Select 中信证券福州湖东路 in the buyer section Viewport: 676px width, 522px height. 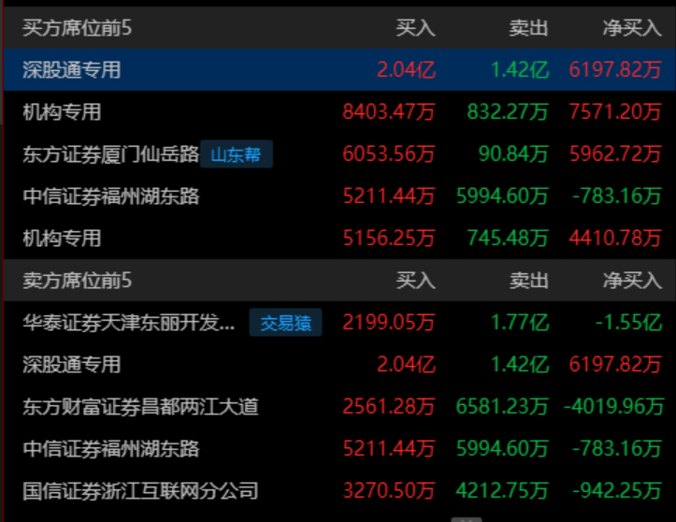(x=111, y=196)
